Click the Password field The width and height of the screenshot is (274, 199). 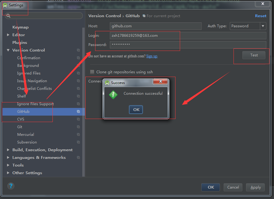point(188,45)
